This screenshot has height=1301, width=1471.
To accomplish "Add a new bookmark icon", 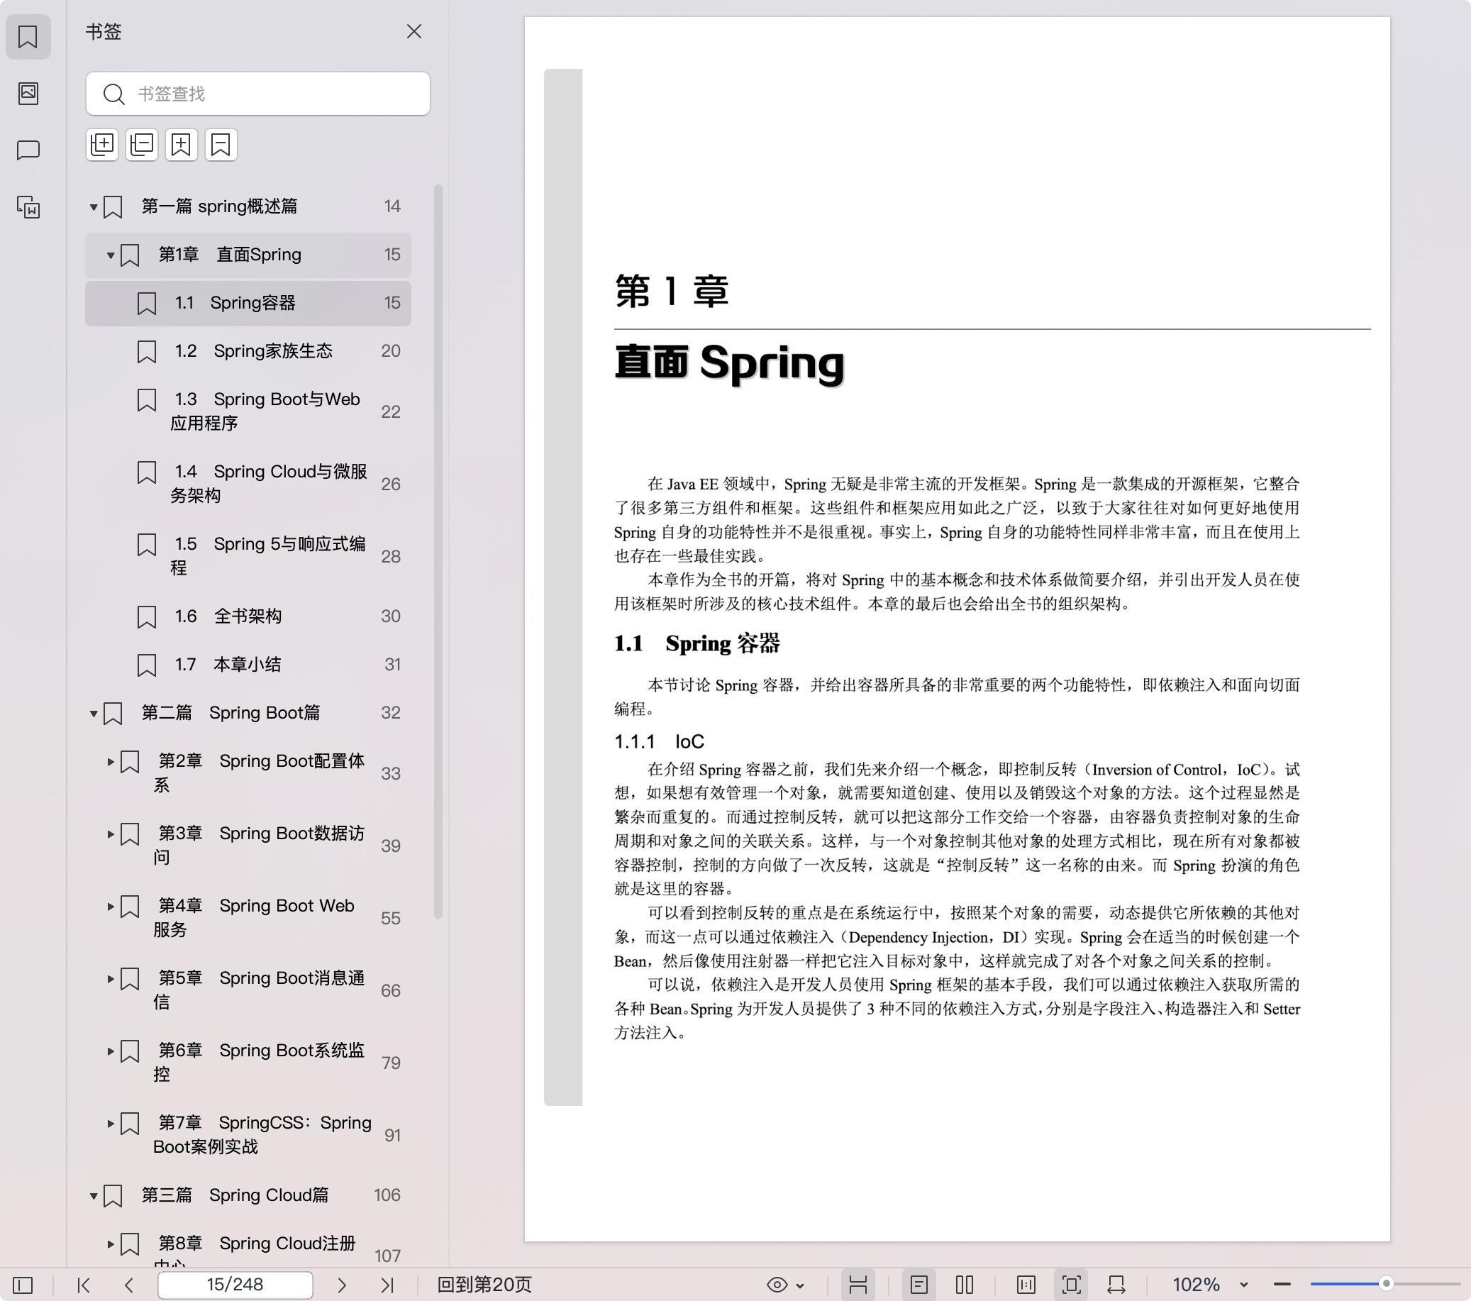I will 182,145.
